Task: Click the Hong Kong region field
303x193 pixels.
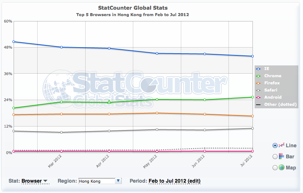Action: point(96,181)
